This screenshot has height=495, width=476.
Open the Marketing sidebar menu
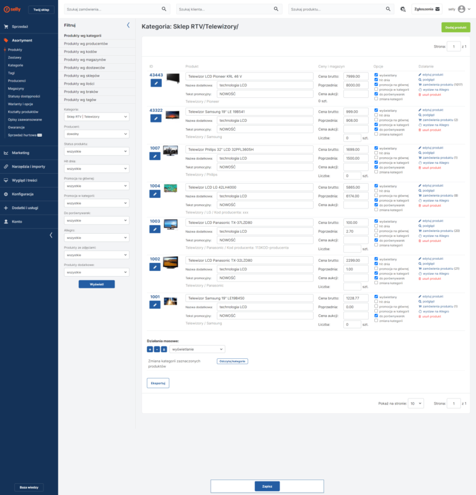[x=20, y=152]
